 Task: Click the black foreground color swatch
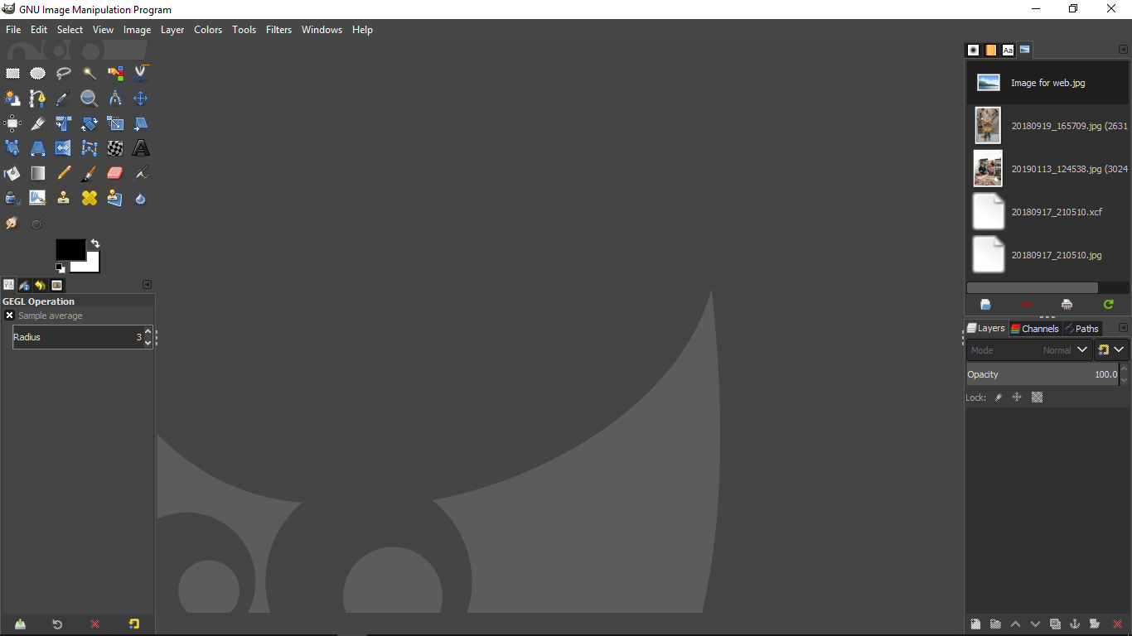70,249
